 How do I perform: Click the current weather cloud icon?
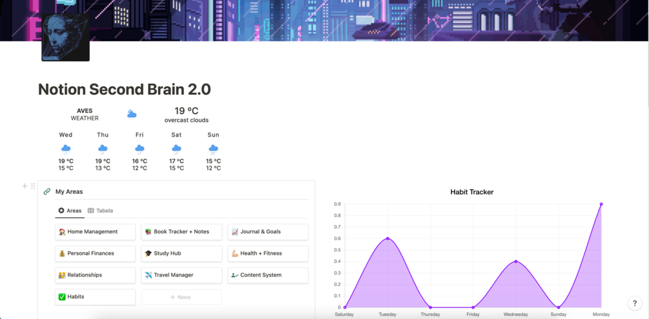(x=132, y=114)
